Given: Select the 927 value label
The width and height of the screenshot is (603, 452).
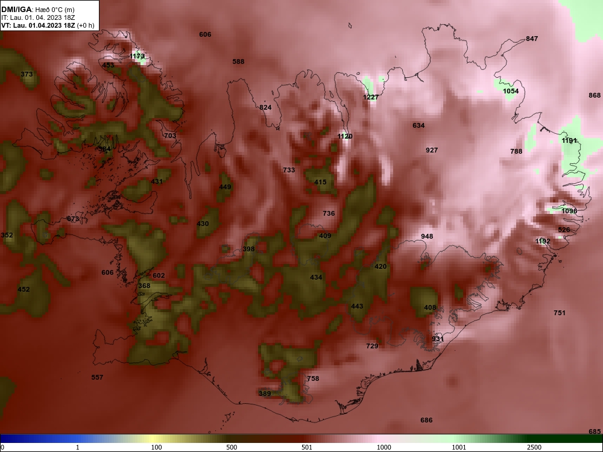Looking at the screenshot, I should coord(432,150).
